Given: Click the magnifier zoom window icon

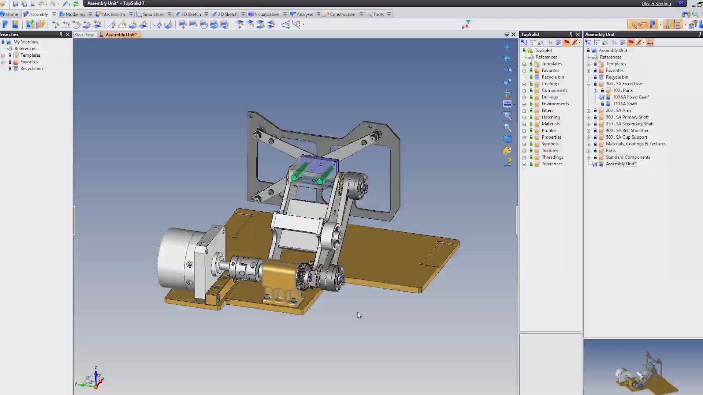Looking at the screenshot, I should coord(507,116).
